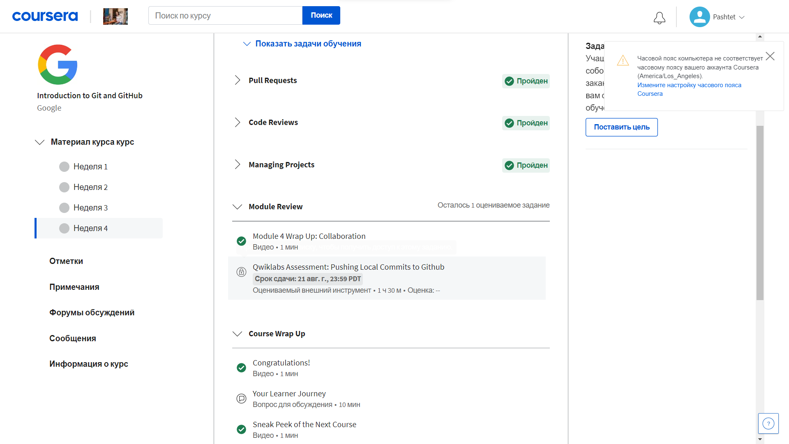Open Your Learner Journey discussion prompt
This screenshot has height=444, width=789.
(289, 394)
